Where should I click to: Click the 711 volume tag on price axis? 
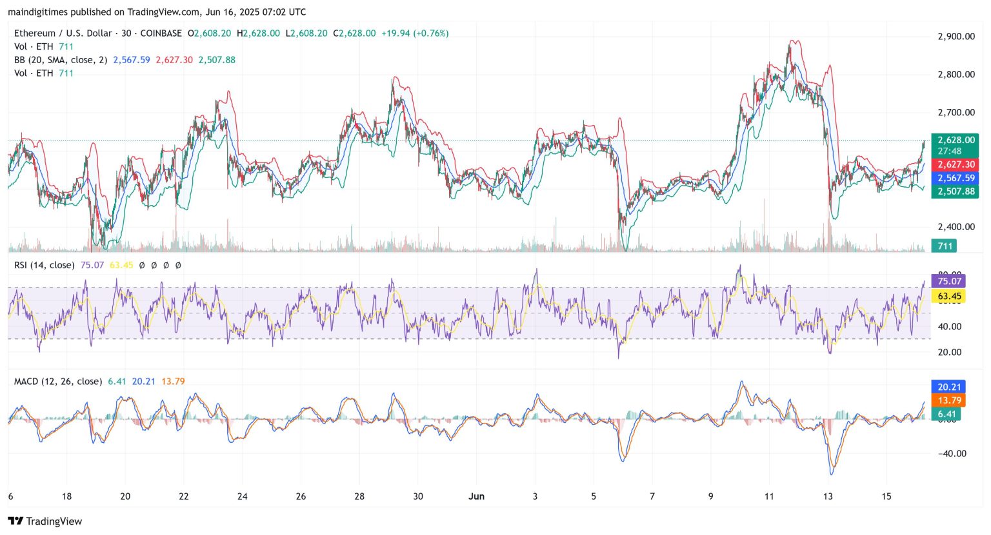(945, 246)
